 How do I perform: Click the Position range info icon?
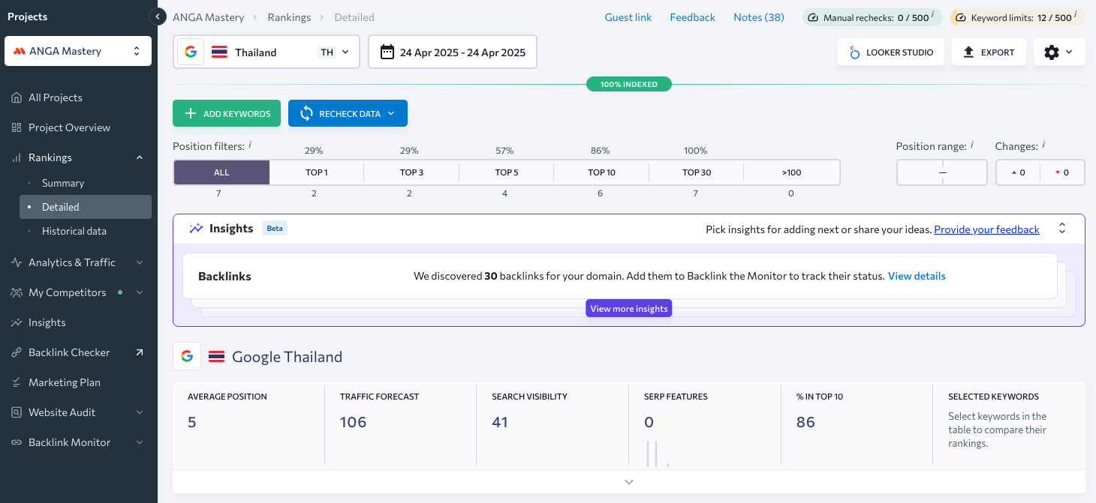(972, 145)
